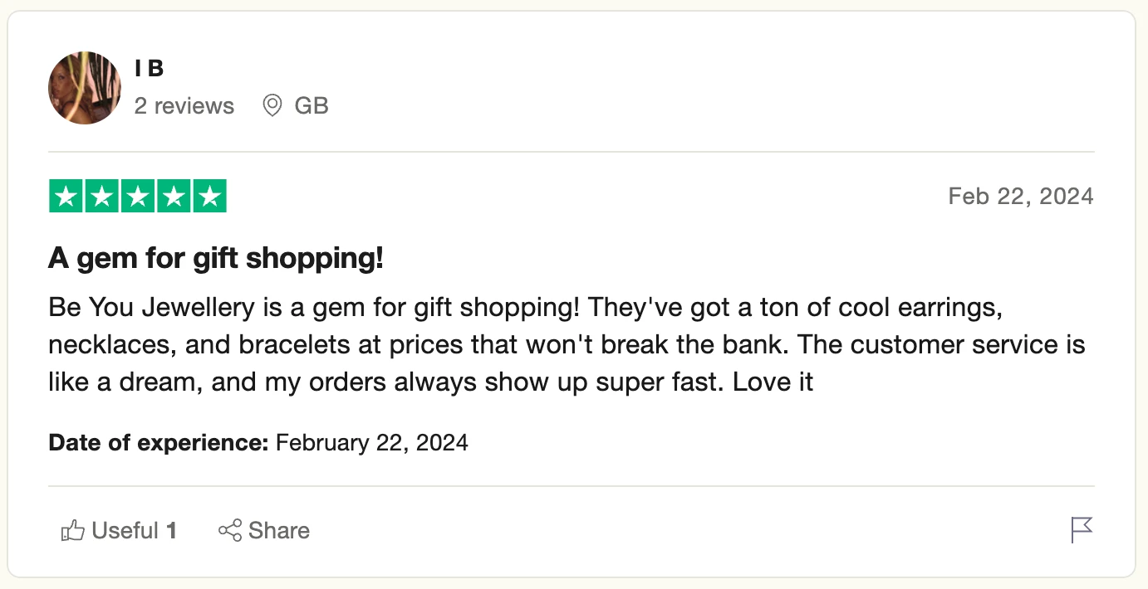
Task: Open the reviewer name "I B"
Action: [149, 69]
